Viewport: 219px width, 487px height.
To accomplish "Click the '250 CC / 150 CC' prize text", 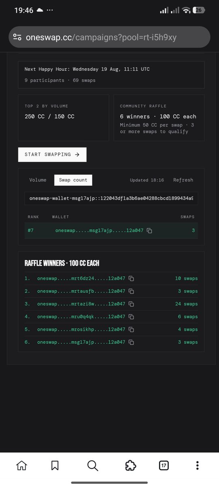I will pyautogui.click(x=49, y=116).
